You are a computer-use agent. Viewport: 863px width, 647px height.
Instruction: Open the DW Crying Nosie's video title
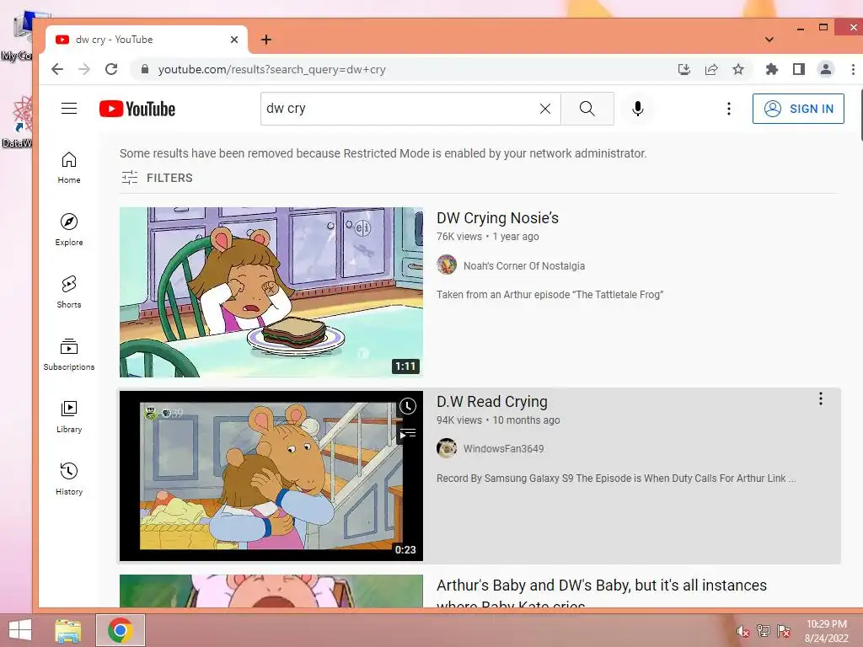pyautogui.click(x=497, y=218)
